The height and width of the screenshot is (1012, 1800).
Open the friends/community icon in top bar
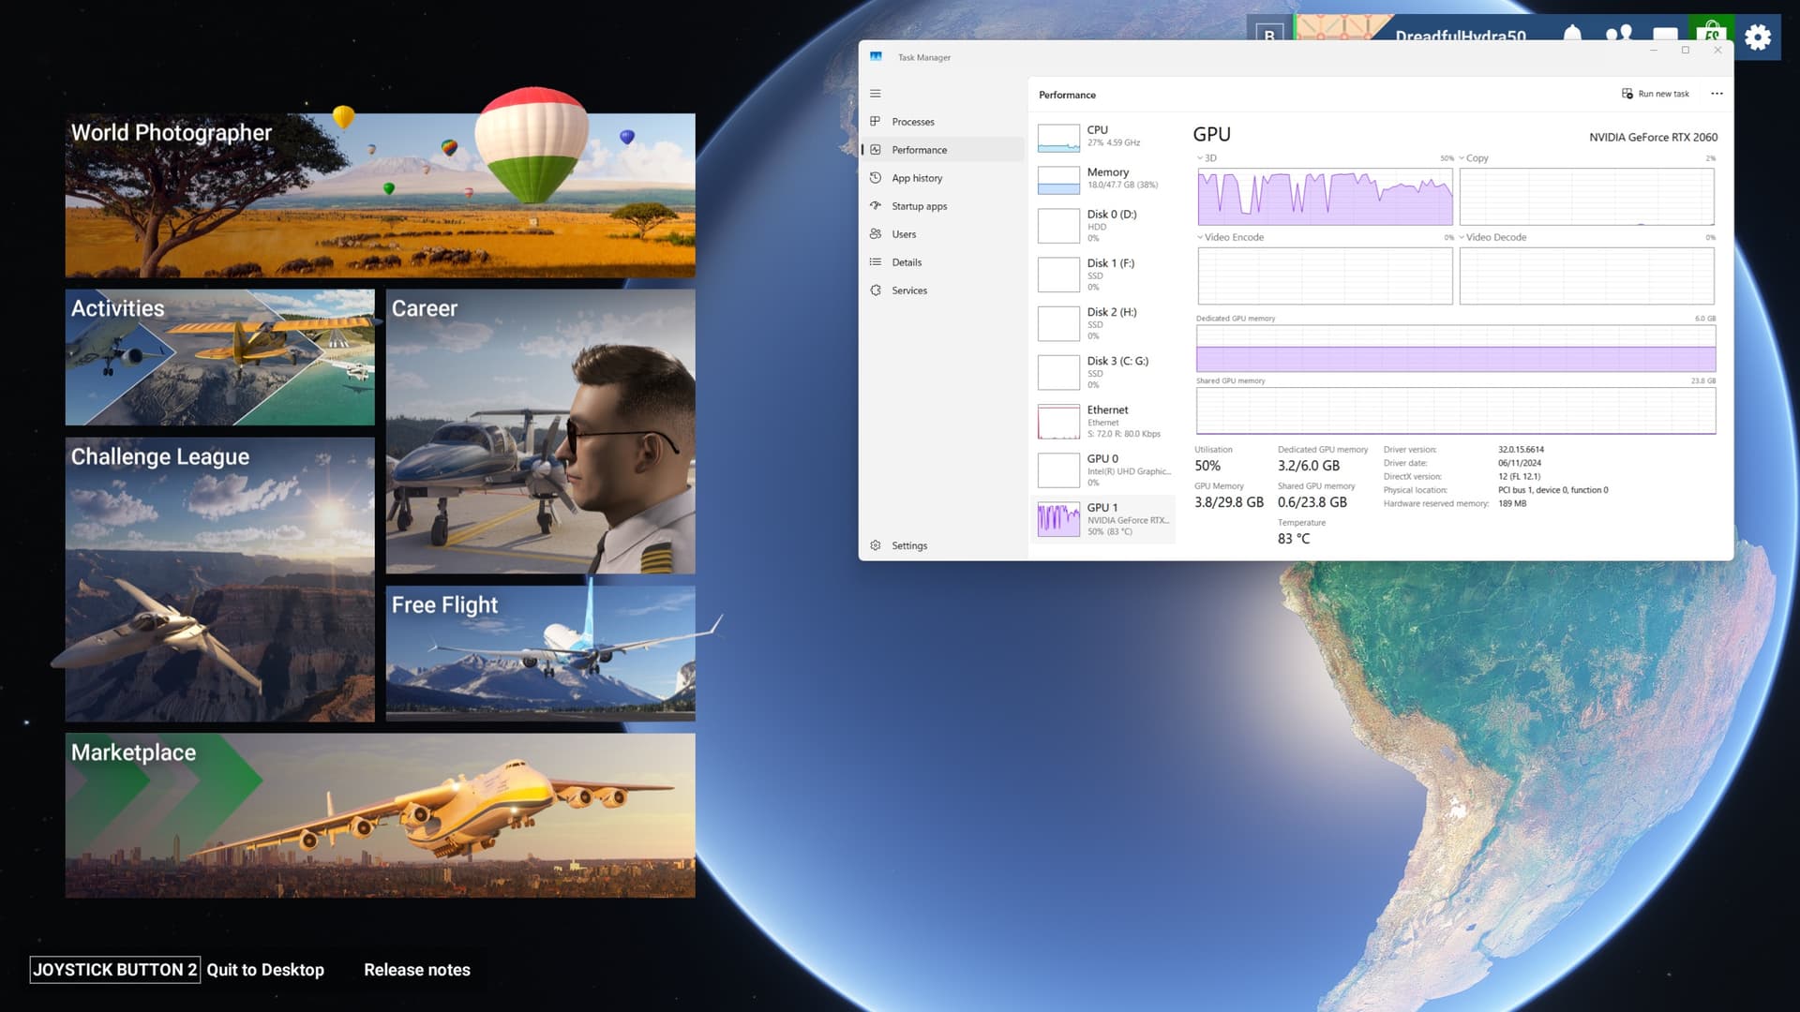pos(1618,36)
